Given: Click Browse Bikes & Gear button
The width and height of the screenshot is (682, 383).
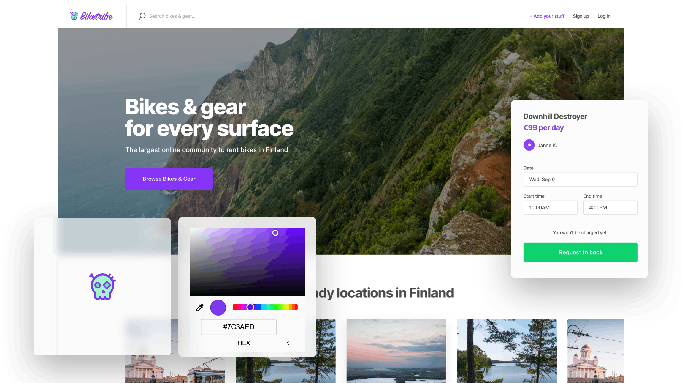Looking at the screenshot, I should coord(169,179).
